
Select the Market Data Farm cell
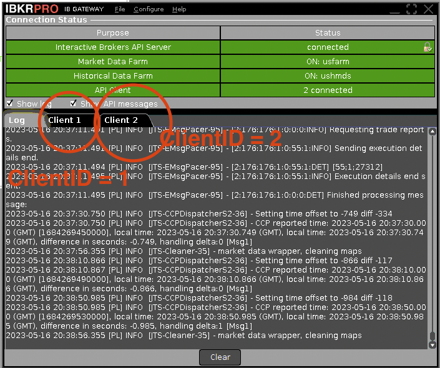[113, 61]
